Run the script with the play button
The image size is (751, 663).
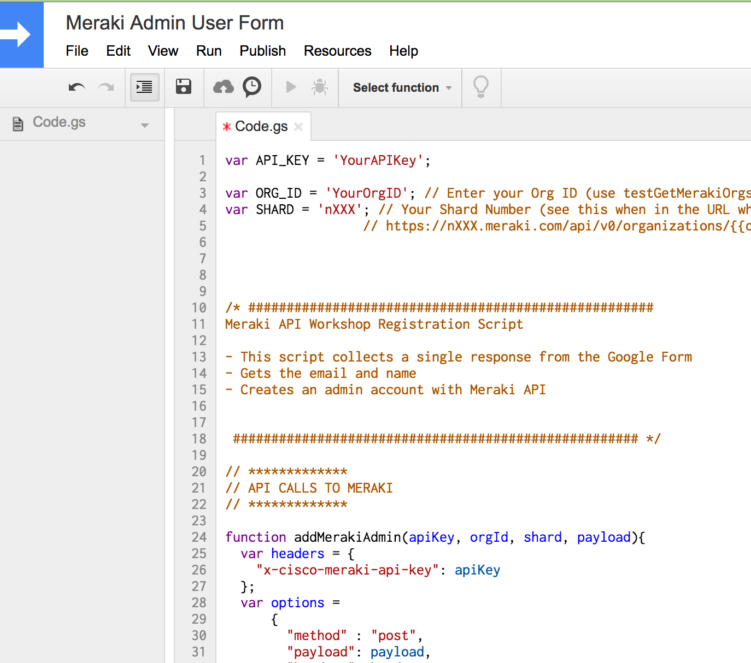291,87
